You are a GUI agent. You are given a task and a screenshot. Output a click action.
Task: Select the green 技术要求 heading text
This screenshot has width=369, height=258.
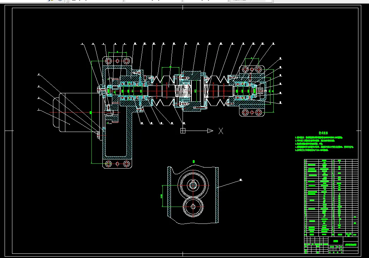323,133
